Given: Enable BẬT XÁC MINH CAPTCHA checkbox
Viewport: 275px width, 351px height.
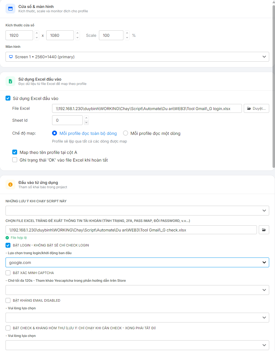Looking at the screenshot, I should 8,273.
